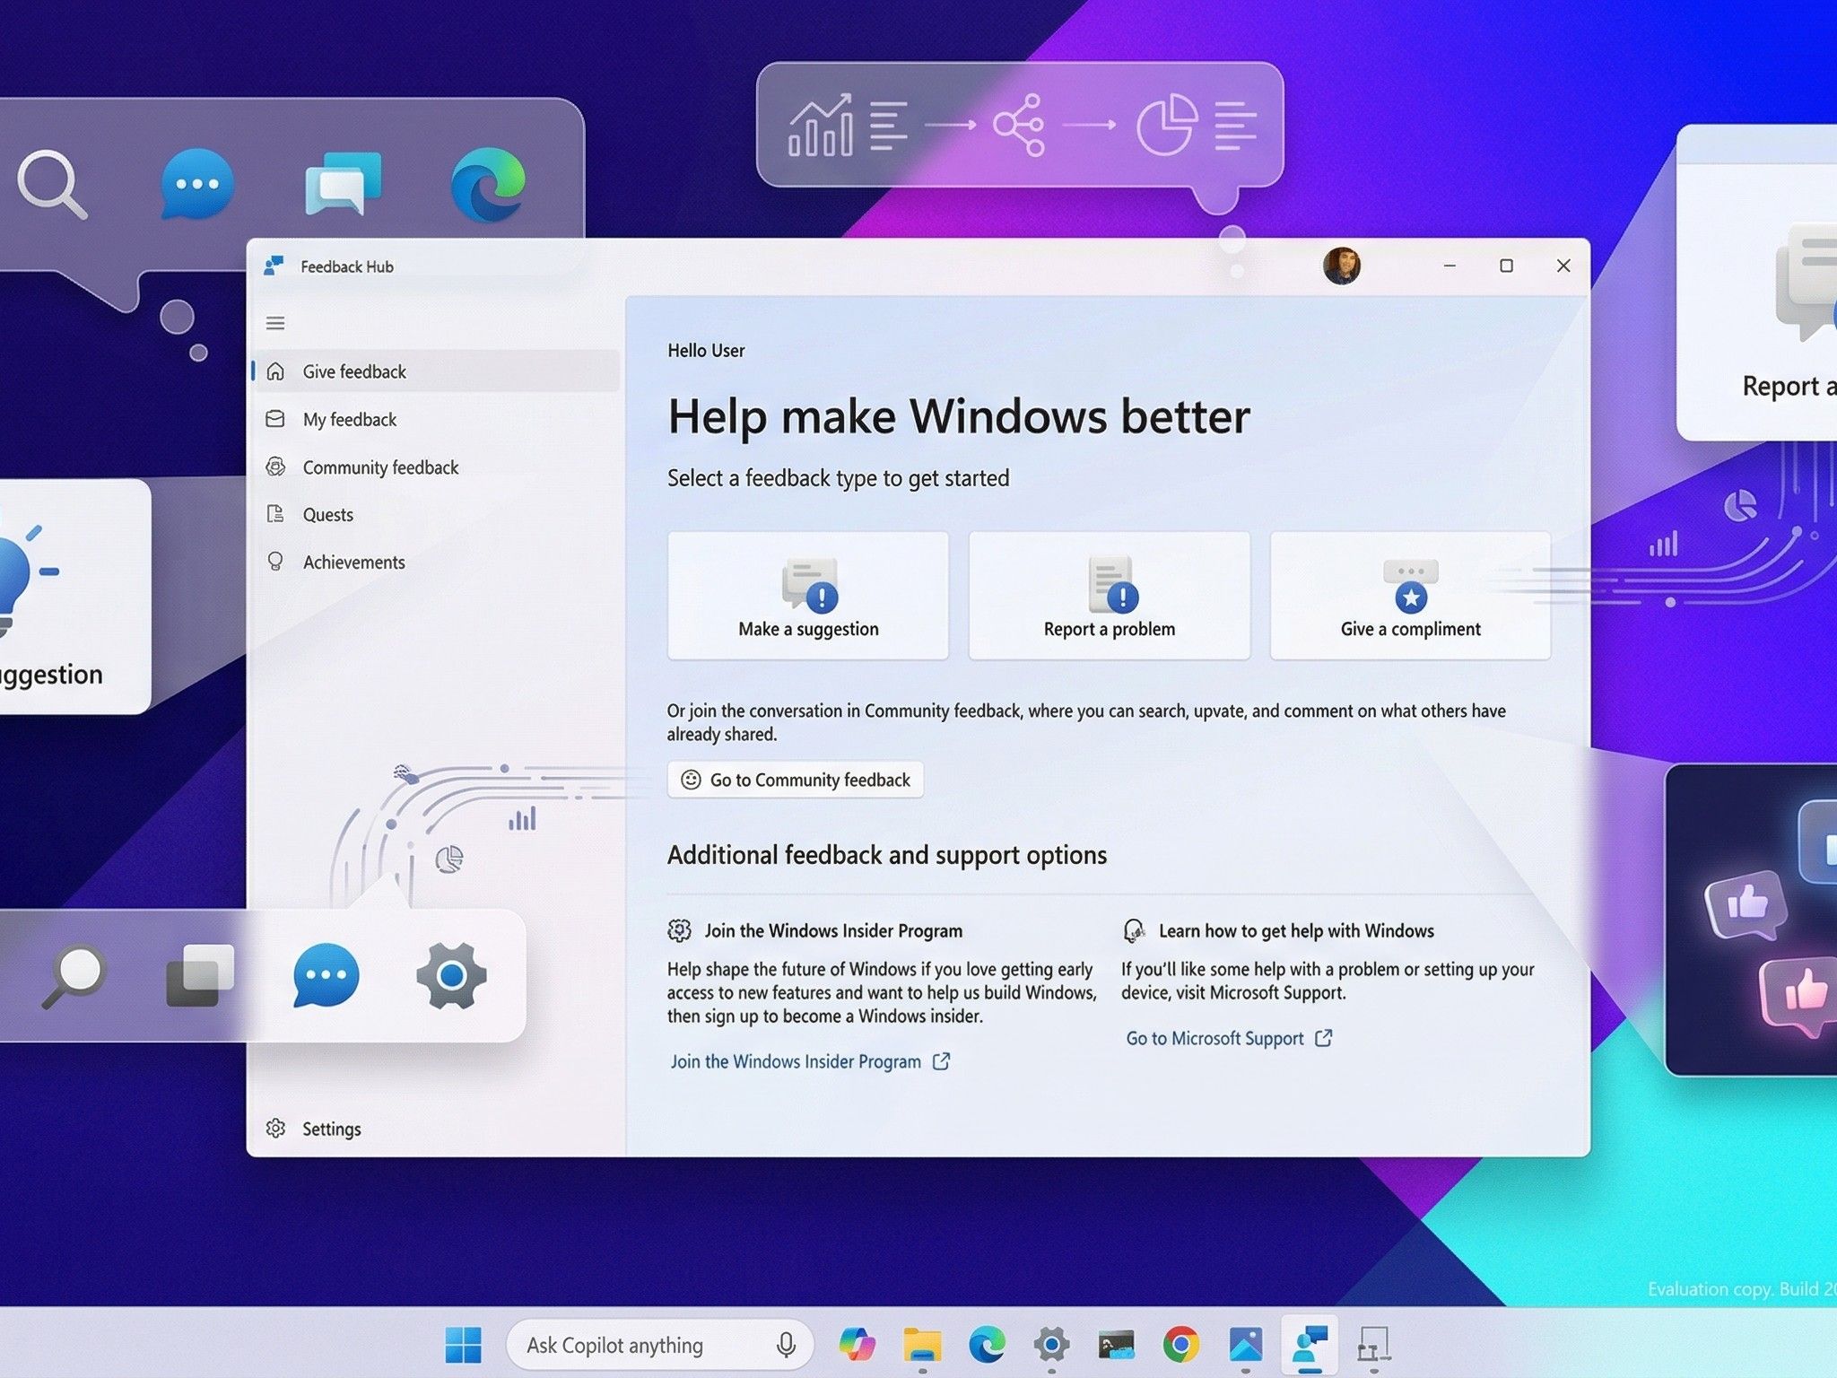Open the Quests section in the sidebar
Viewport: 1837px width, 1378px height.
click(436, 514)
